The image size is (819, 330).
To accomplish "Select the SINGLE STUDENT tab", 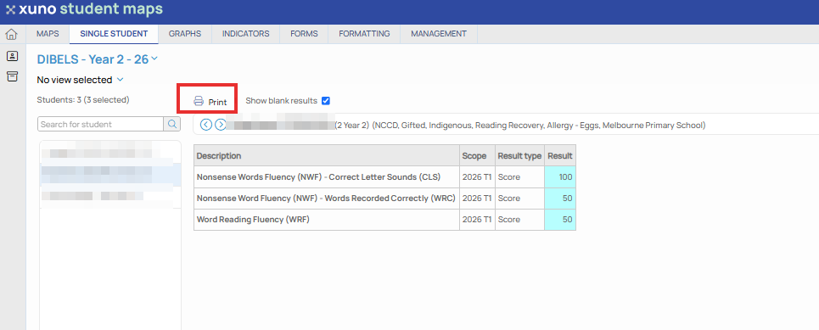I will click(114, 34).
